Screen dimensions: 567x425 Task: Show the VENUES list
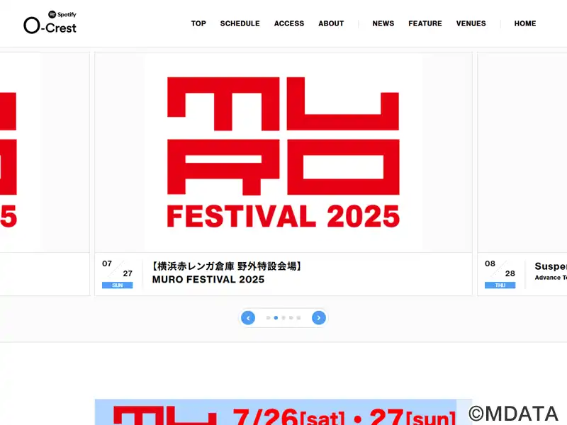(x=471, y=23)
